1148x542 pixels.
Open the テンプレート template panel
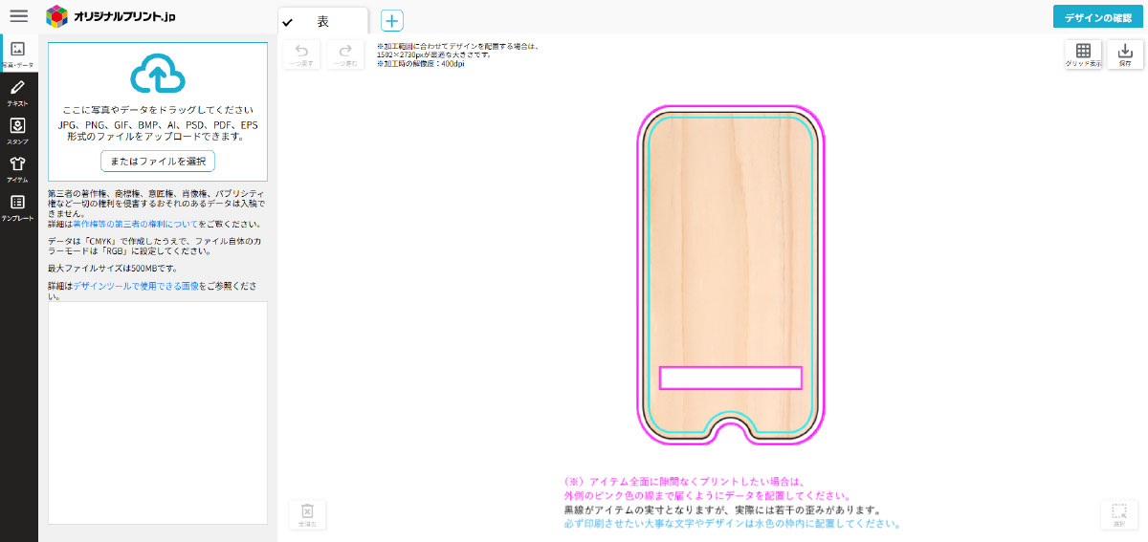18,206
